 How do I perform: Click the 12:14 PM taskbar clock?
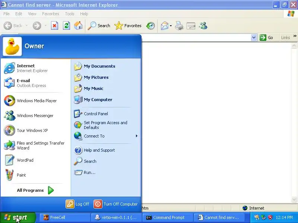[284, 217]
